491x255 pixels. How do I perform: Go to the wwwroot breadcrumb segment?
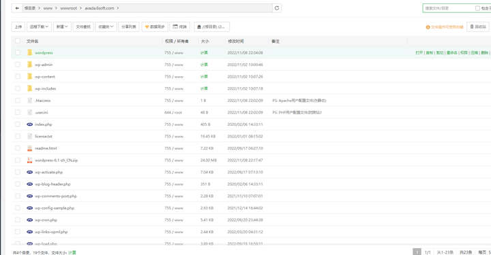click(68, 8)
